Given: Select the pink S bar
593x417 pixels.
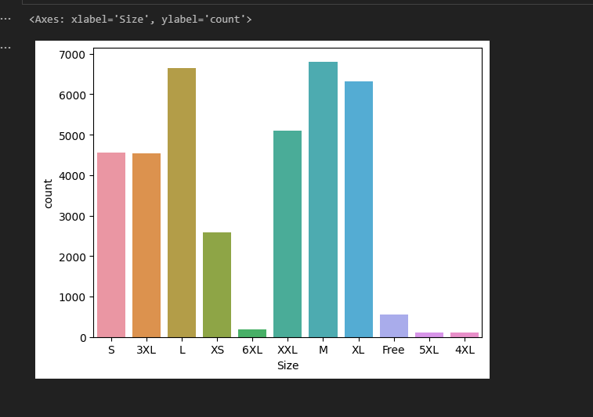Looking at the screenshot, I should (x=111, y=244).
